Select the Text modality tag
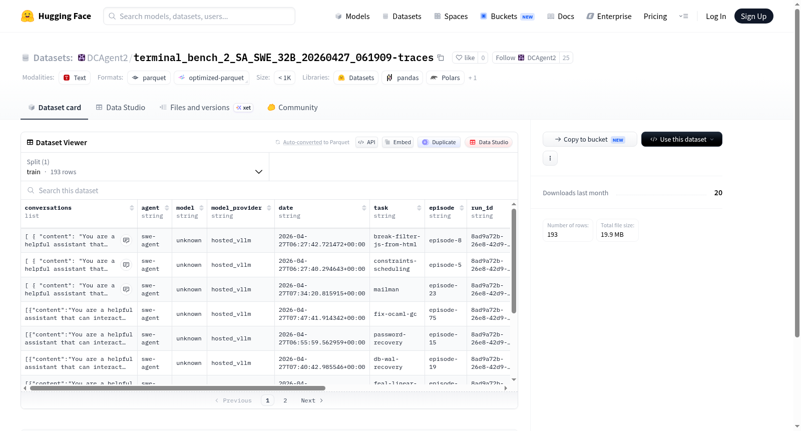801x431 pixels. [75, 78]
